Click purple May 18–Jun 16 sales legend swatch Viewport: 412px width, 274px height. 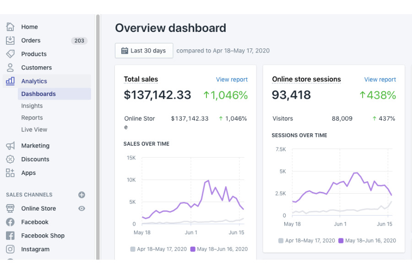tap(193, 249)
